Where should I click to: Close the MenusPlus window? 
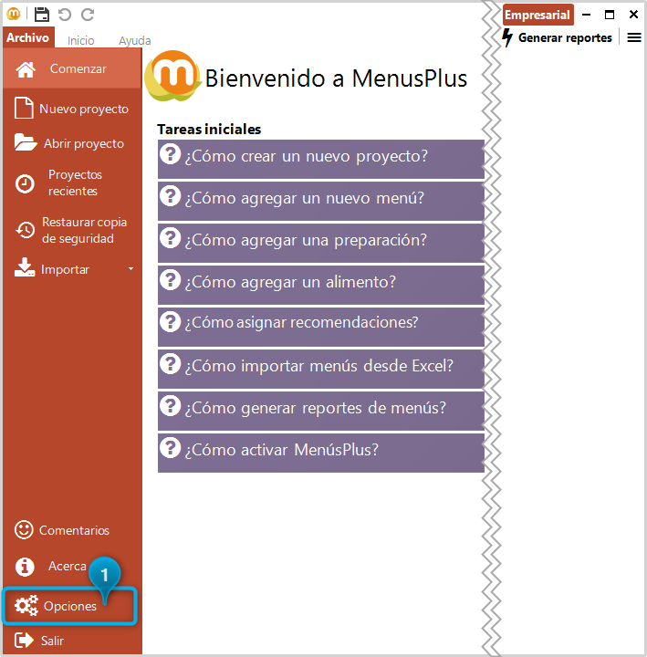click(x=633, y=15)
